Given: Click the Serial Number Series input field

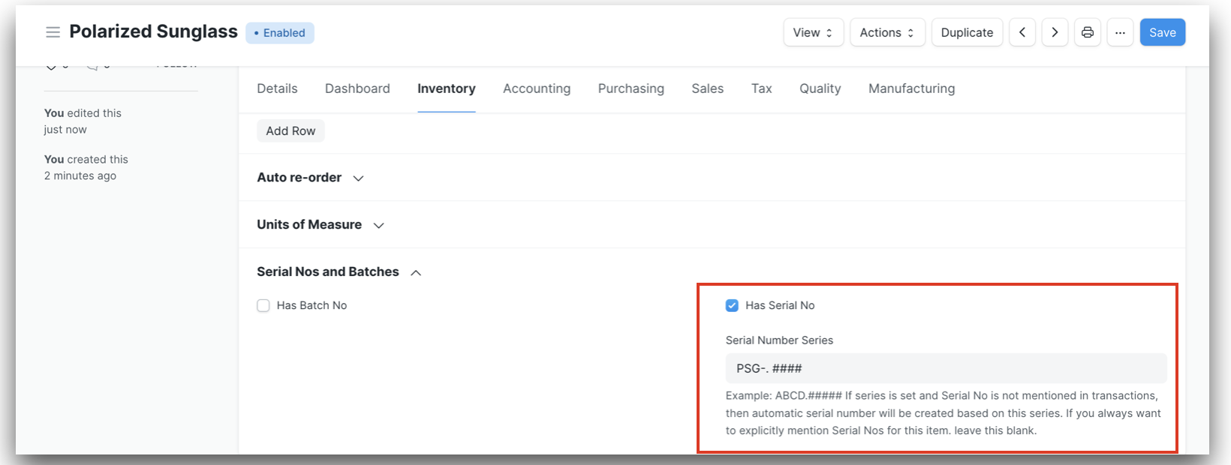Looking at the screenshot, I should pyautogui.click(x=945, y=368).
